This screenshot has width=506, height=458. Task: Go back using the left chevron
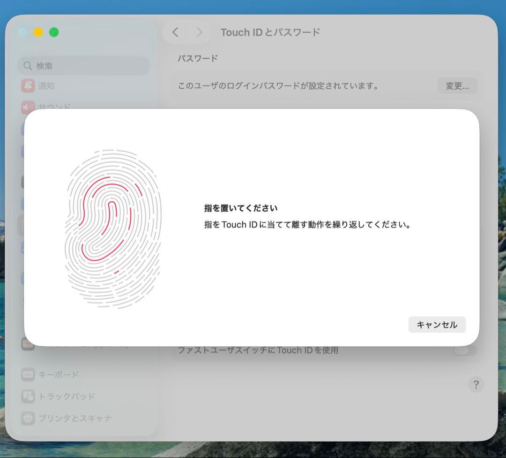(175, 32)
